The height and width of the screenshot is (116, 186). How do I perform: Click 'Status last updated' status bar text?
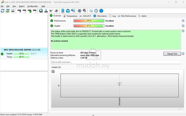pyautogui.click(x=21, y=115)
